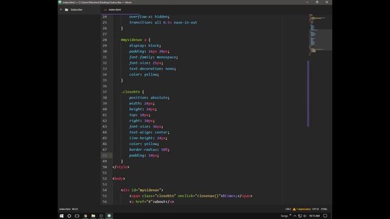Viewport: 390px width, 219px height.
Task: Show hidden system tray icons
Action: pyautogui.click(x=295, y=216)
